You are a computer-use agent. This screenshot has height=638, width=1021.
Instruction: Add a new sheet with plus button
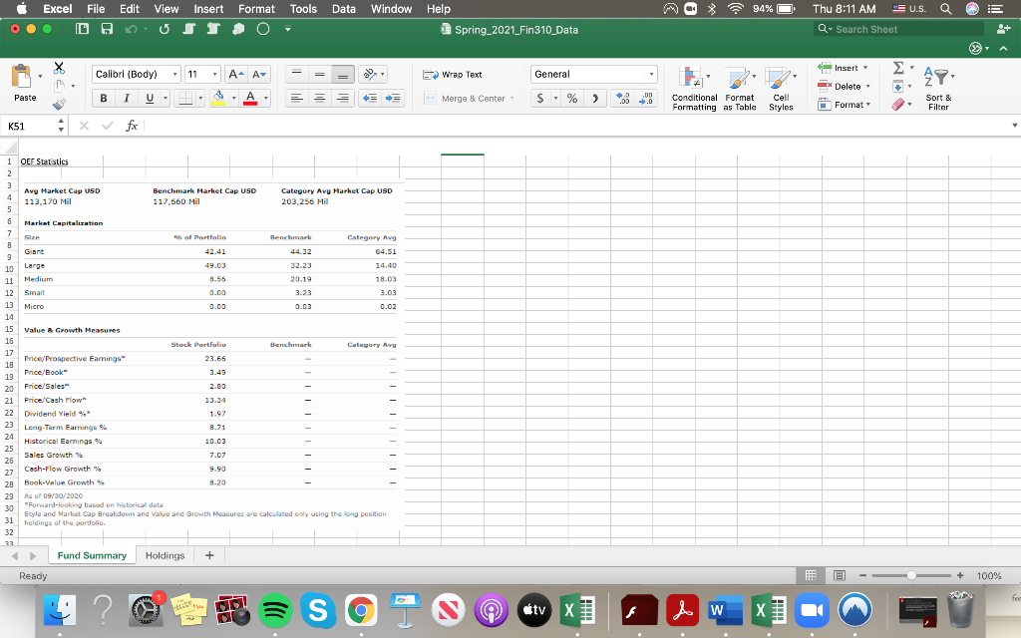click(209, 555)
